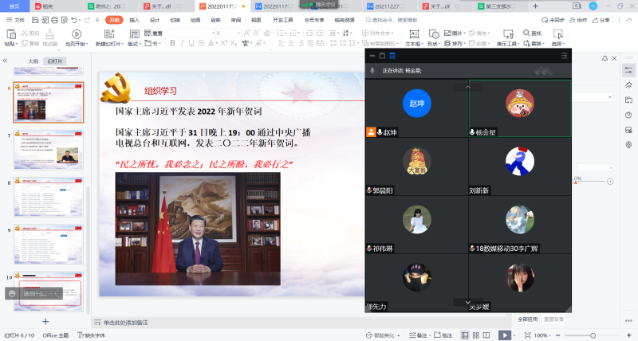Switch to the 大纲 outline tab
Viewport: 638px width, 341px height.
(33, 61)
